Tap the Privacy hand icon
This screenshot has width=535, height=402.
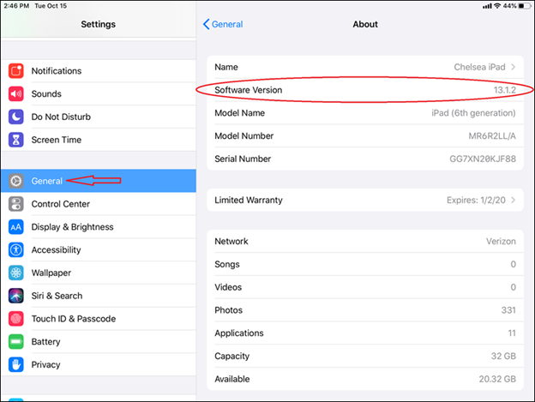click(16, 365)
